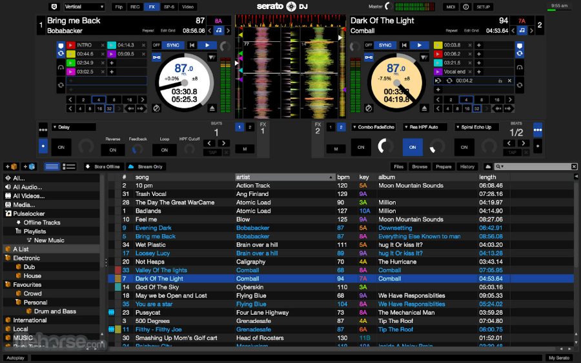The width and height of the screenshot is (581, 363).
Task: Switch library to simple list view
Action: pyautogui.click(x=52, y=166)
